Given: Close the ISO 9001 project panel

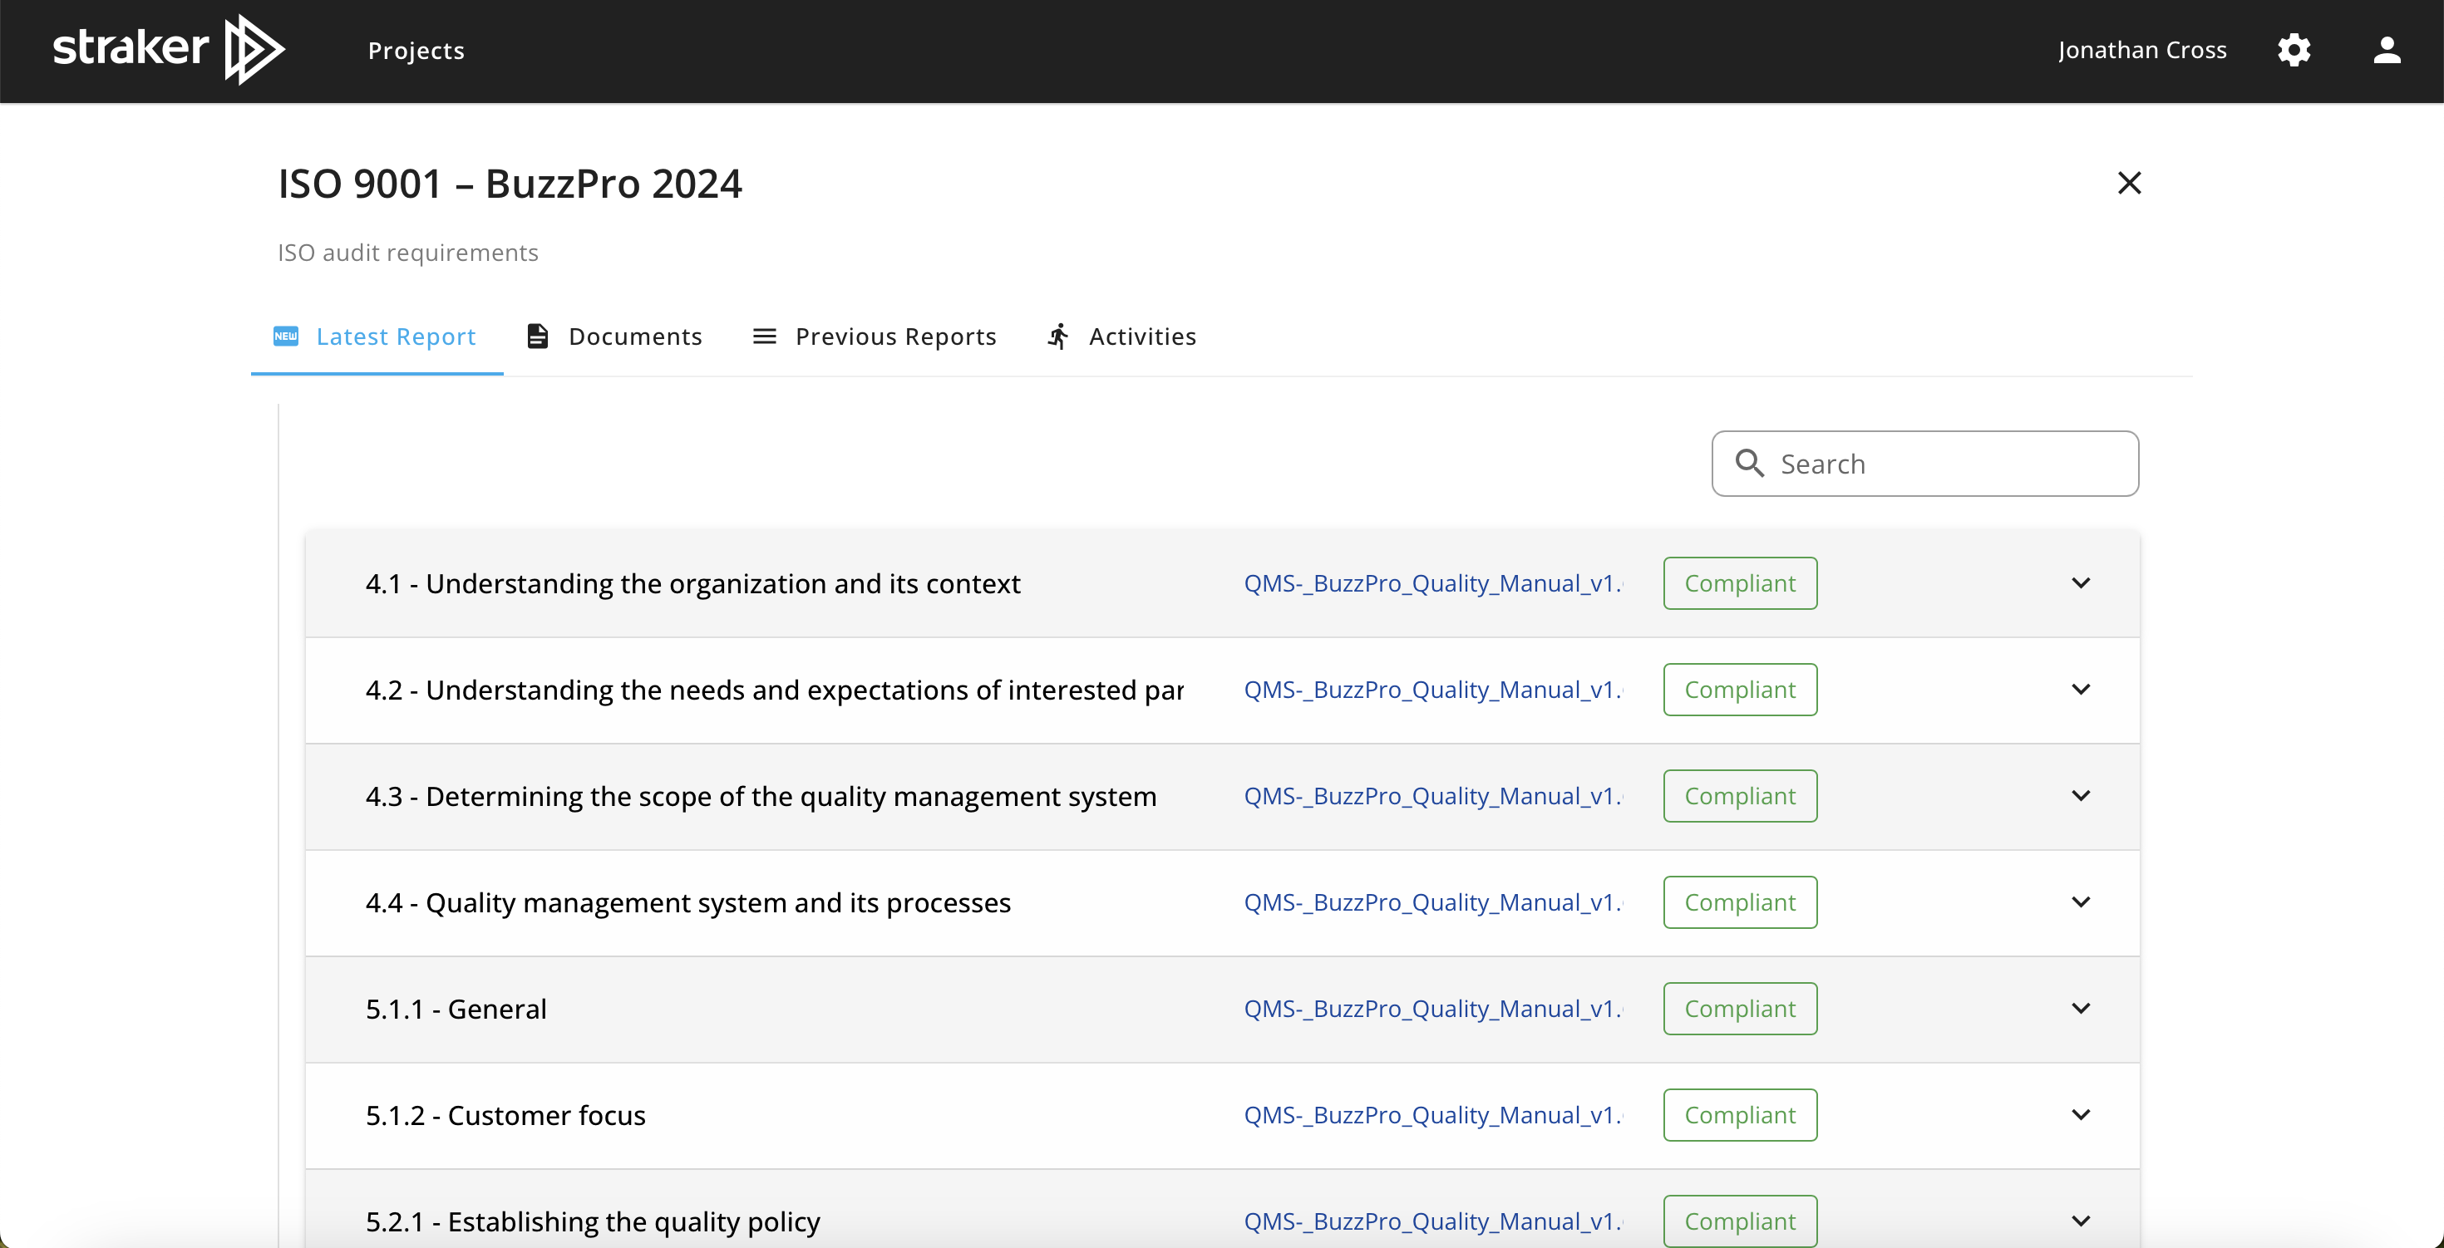Looking at the screenshot, I should (2129, 183).
